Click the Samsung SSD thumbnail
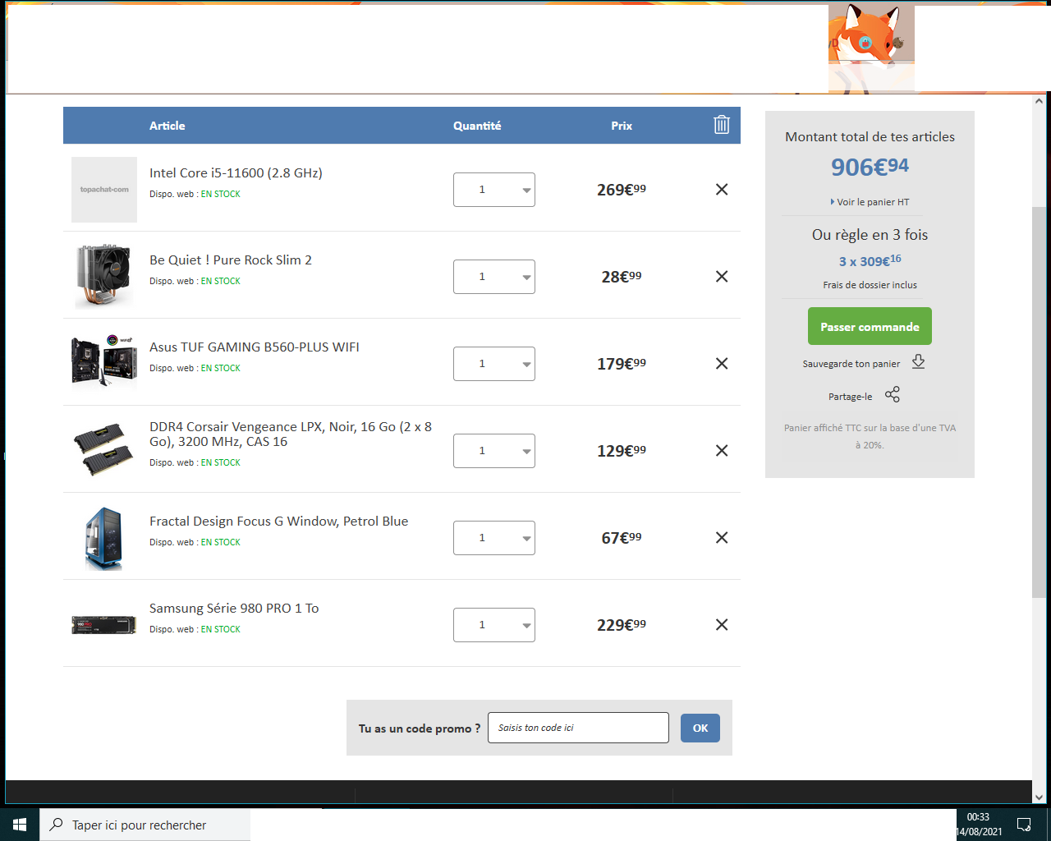Viewport: 1051px width, 841px height. pos(104,625)
